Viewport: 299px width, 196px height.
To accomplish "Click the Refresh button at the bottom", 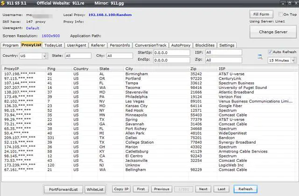I will (x=246, y=189).
